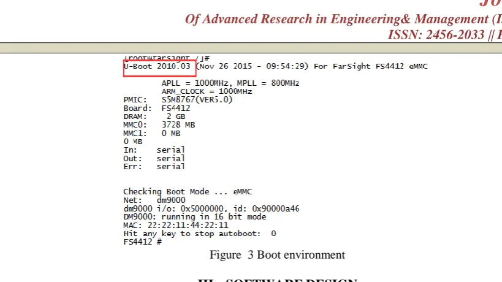Click the 'In: serial' line
The height and width of the screenshot is (282, 502).
154,150
